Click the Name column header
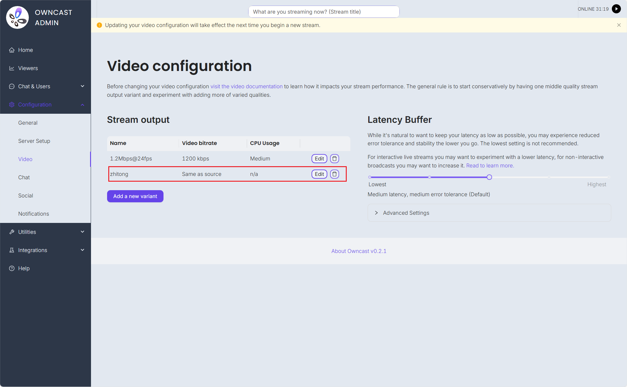627x387 pixels. click(143, 143)
